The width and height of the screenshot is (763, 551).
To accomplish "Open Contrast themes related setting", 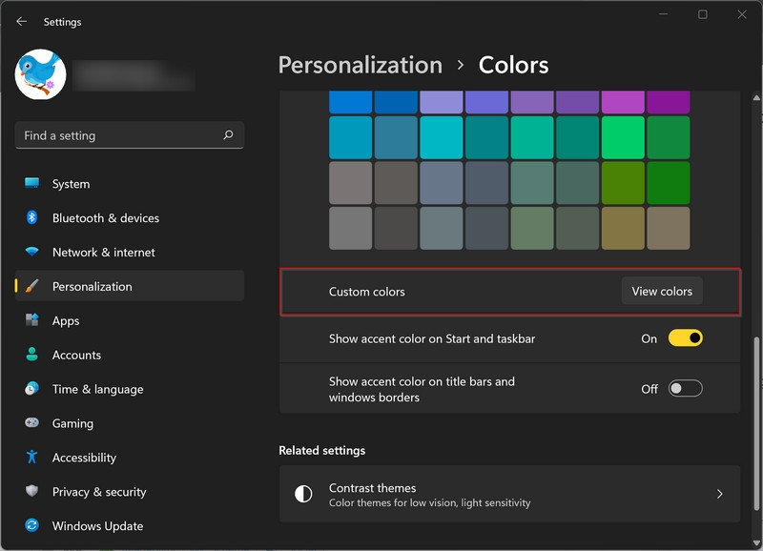I will [509, 494].
